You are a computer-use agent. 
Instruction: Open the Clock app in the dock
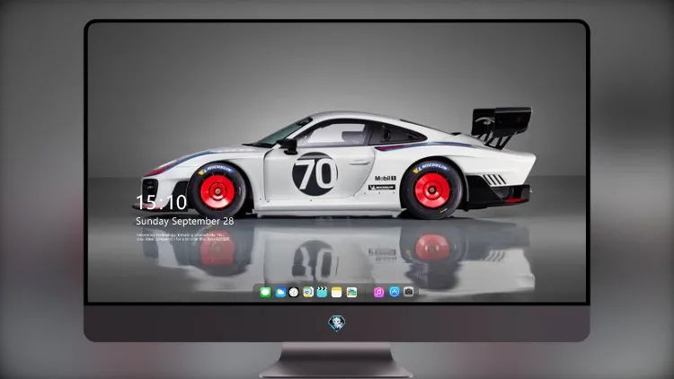pyautogui.click(x=294, y=293)
